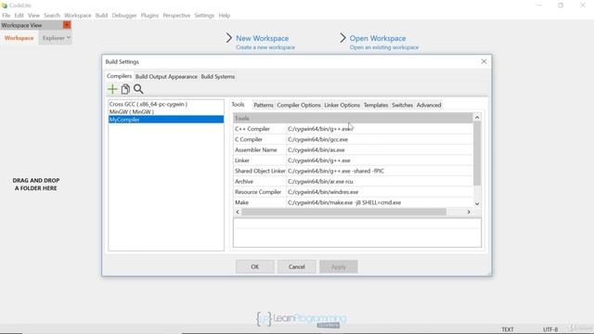Screen dimensions: 594x334
Task: Click the C++ Compiler path value
Action: click(x=380, y=129)
